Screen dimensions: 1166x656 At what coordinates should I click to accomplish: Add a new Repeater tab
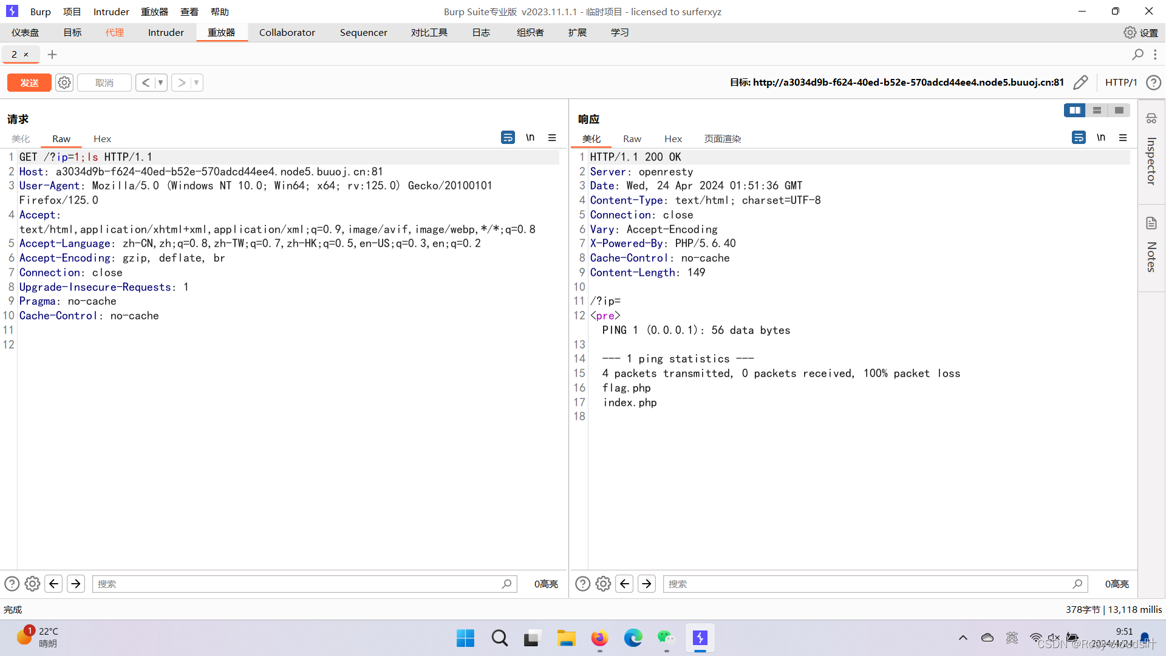coord(52,55)
